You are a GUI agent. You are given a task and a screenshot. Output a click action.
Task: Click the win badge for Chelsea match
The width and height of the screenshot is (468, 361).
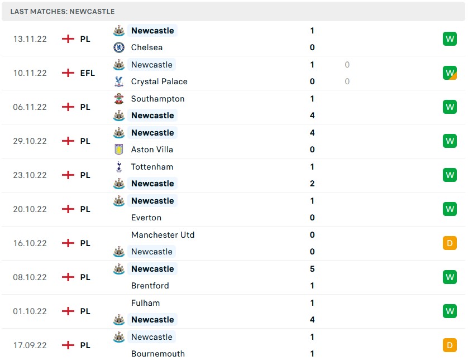point(450,39)
